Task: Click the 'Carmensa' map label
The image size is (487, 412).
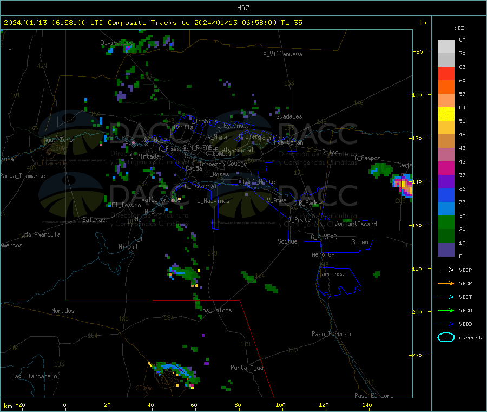Action: (x=331, y=274)
